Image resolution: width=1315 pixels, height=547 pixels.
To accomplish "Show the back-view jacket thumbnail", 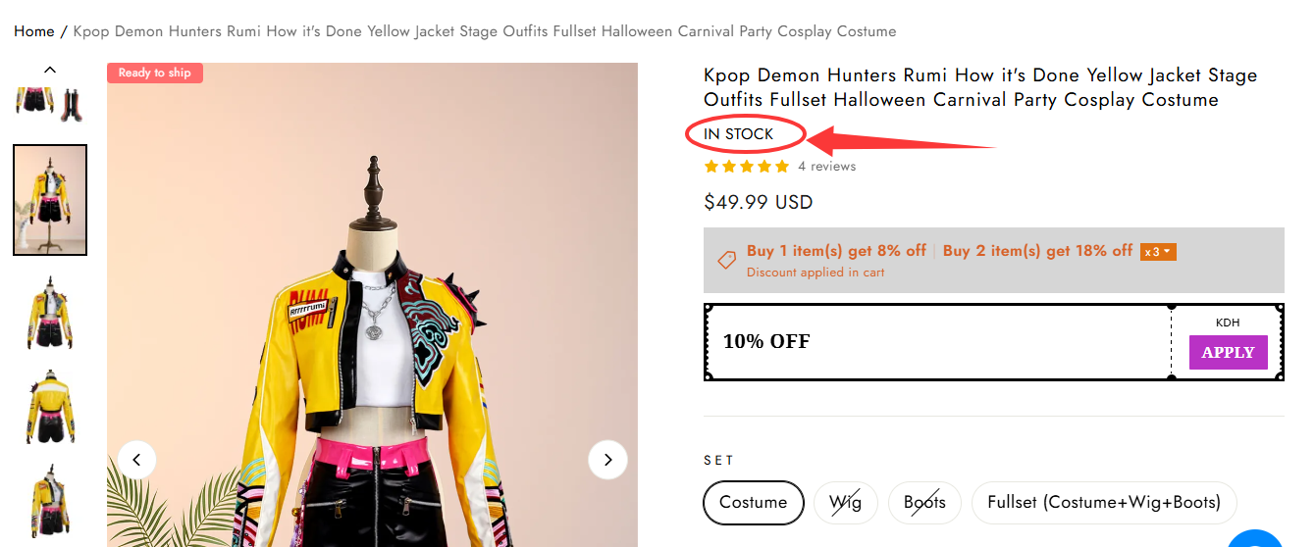I will pos(50,406).
